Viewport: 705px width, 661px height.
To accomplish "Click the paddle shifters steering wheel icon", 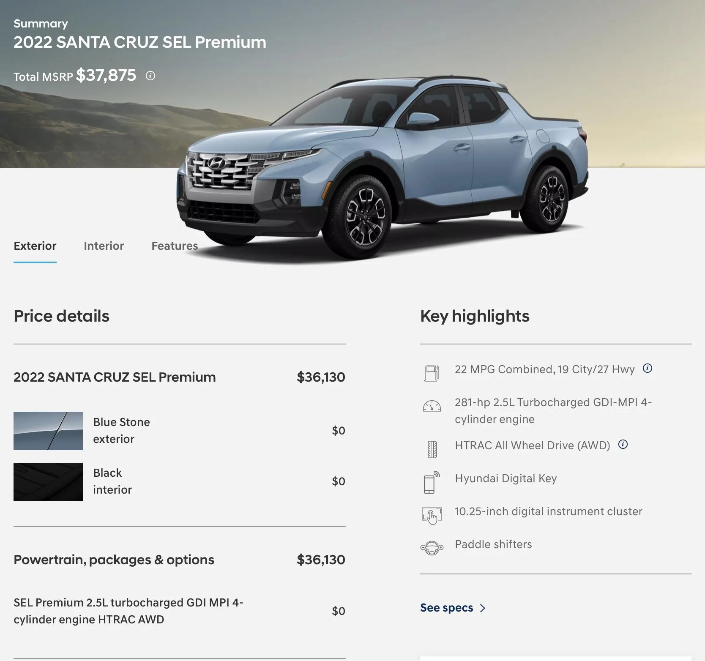I will click(x=432, y=548).
